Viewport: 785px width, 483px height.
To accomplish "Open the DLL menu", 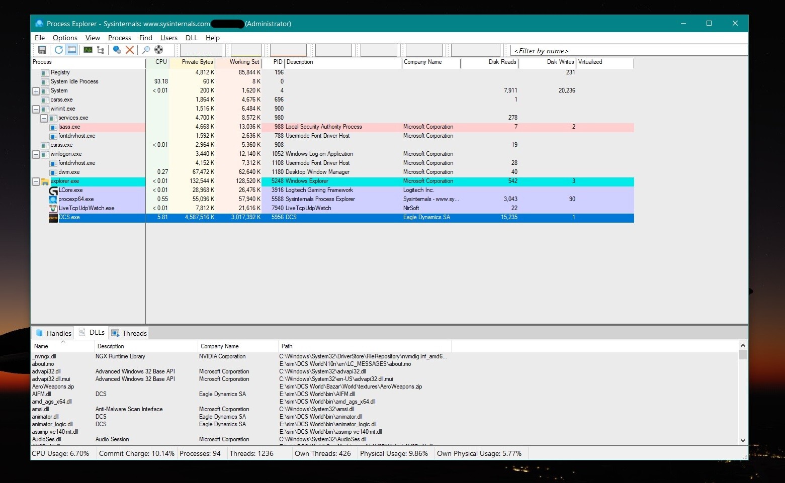I will [192, 38].
